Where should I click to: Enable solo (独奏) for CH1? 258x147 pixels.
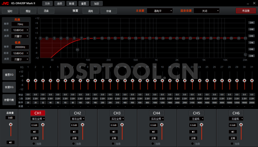coord(34,143)
